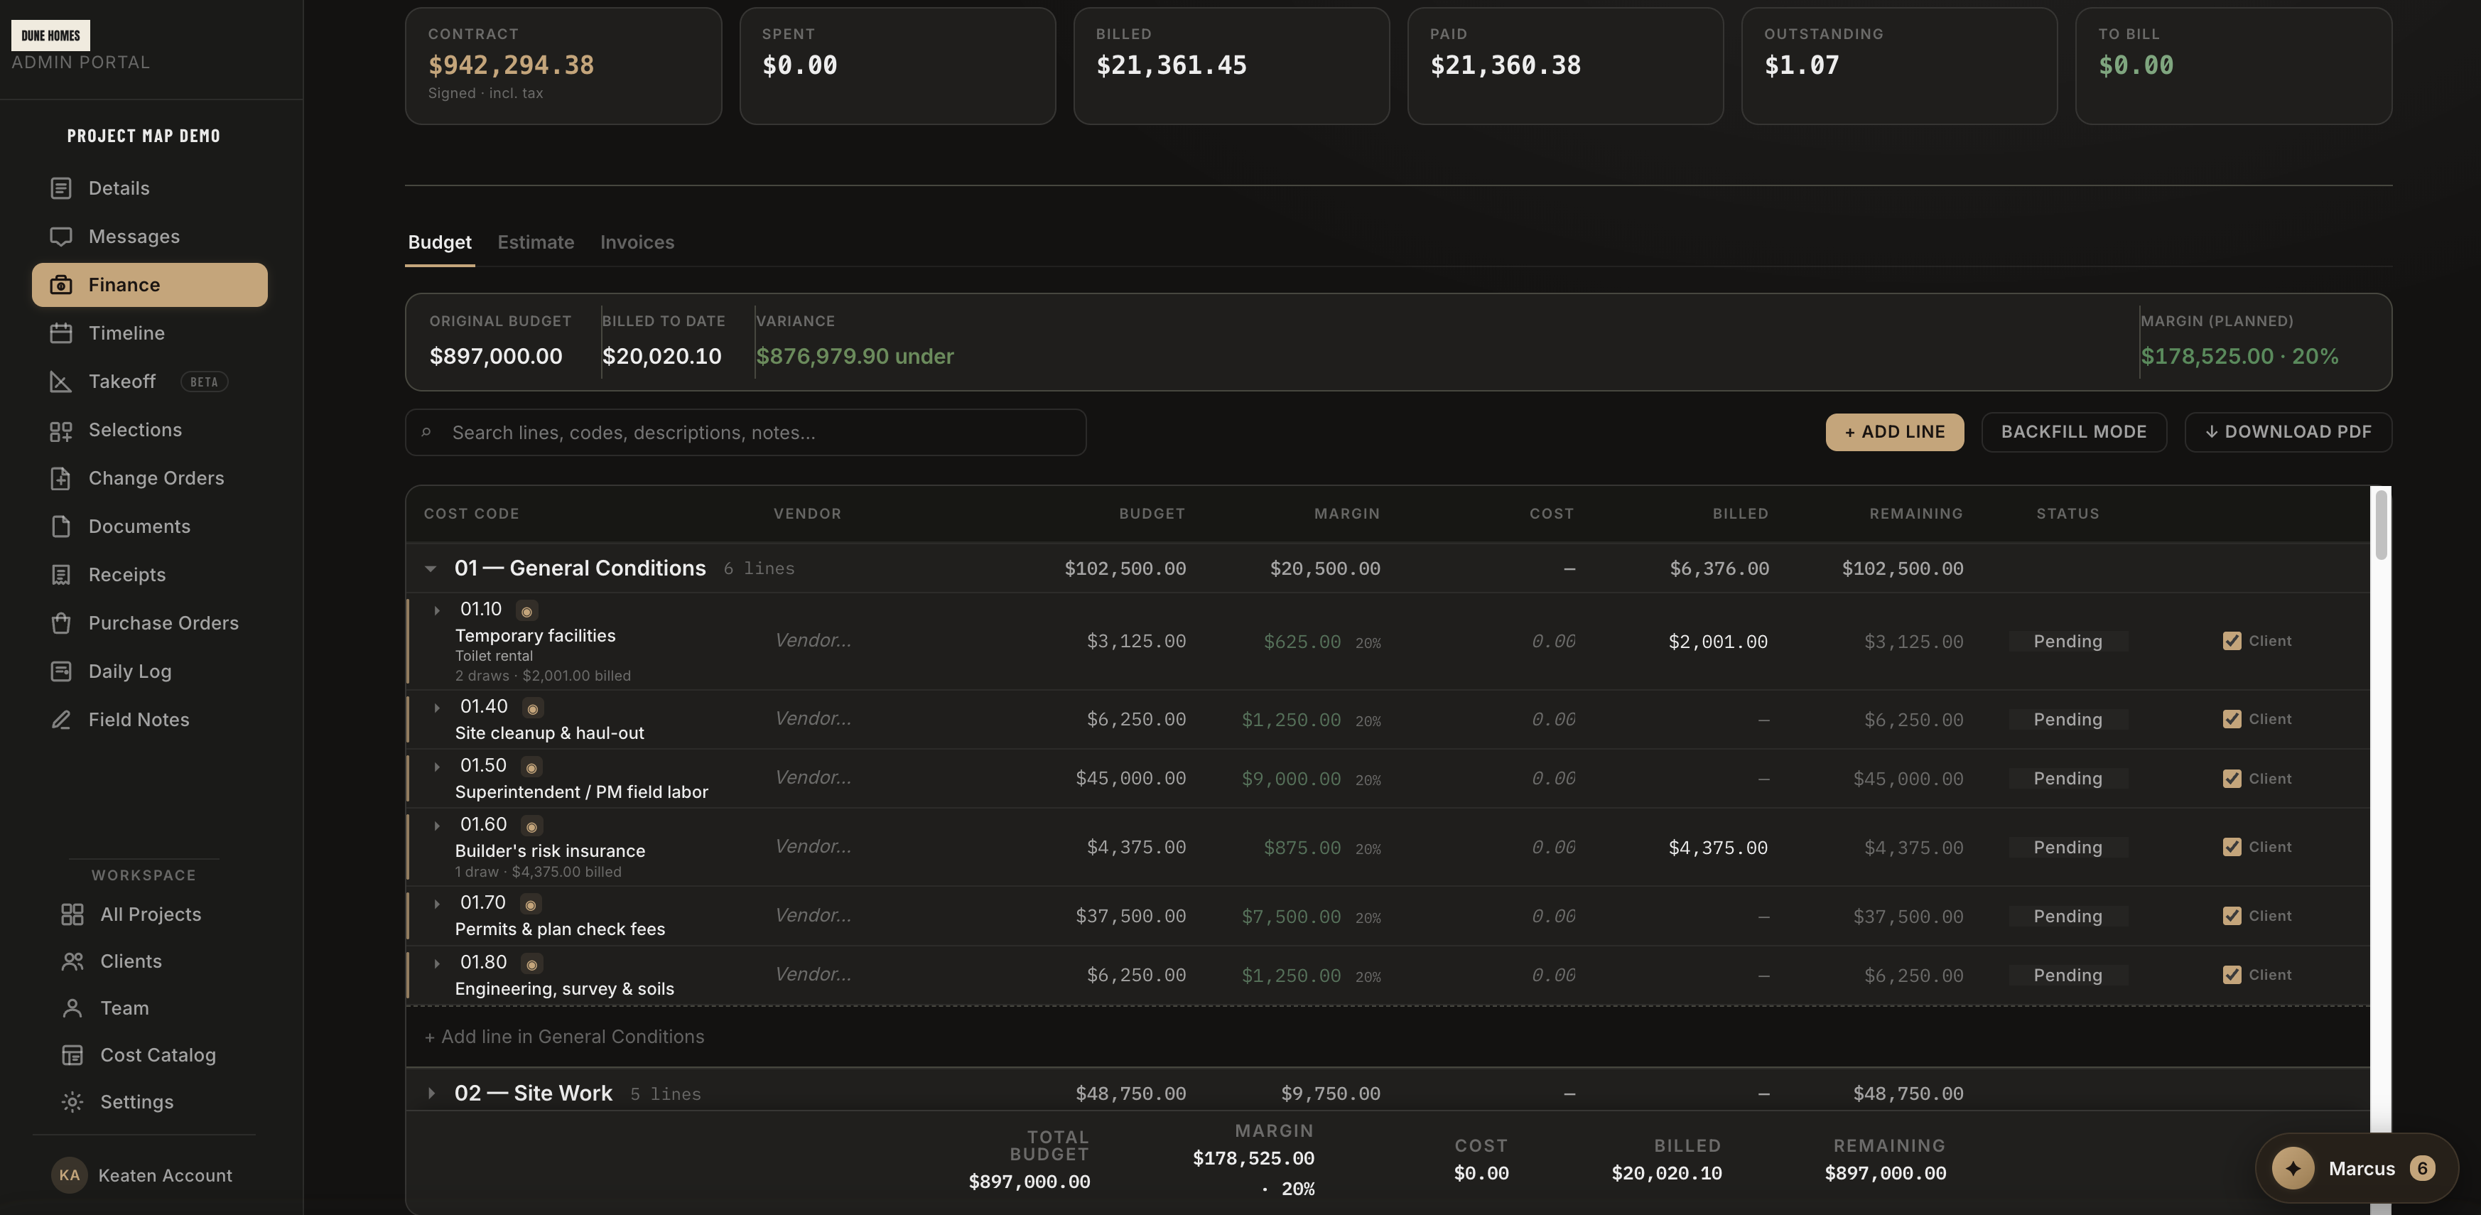
Task: Toggle Client checkbox for Permits & plan check fees
Action: pyautogui.click(x=2232, y=915)
